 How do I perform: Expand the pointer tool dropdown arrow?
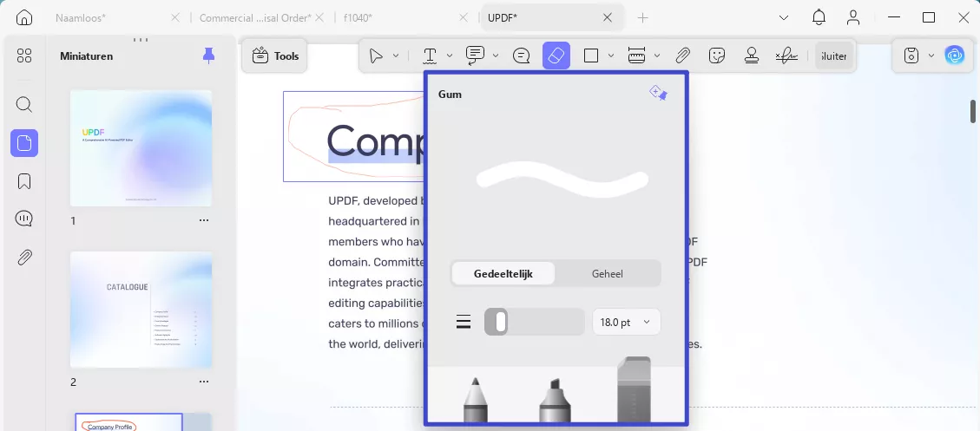click(396, 56)
